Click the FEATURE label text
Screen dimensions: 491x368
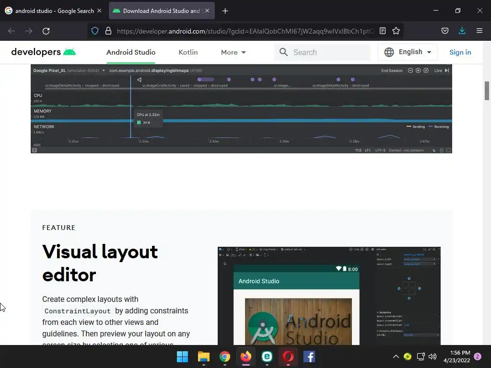(59, 228)
